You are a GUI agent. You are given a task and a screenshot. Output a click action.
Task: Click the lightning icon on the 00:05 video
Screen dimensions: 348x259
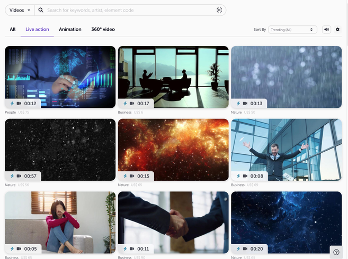[12, 248]
